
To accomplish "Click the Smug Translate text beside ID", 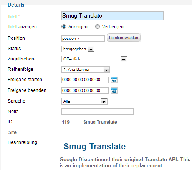I will coord(100,122).
